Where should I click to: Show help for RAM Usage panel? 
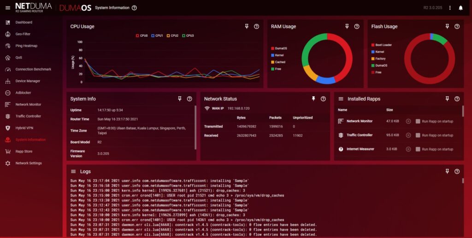(357, 26)
